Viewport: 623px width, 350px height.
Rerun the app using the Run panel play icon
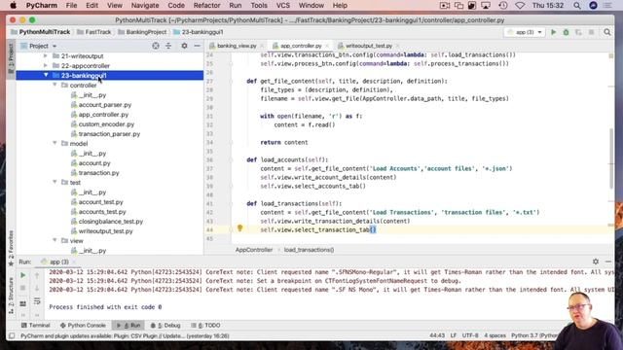tap(23, 275)
